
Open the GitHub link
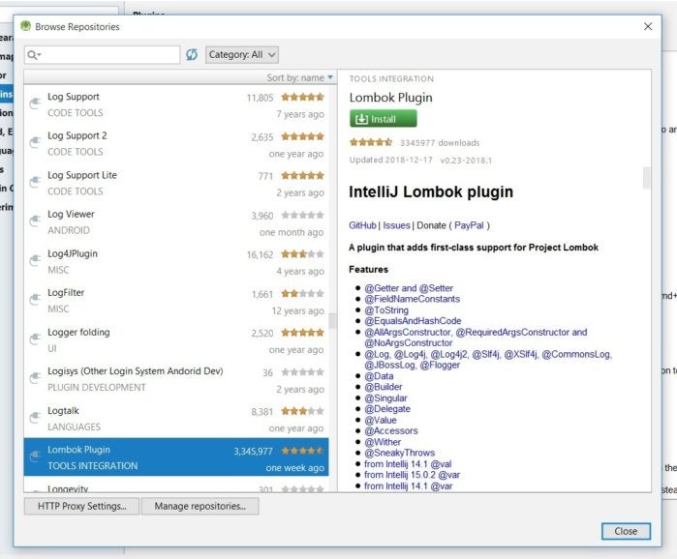(x=362, y=225)
